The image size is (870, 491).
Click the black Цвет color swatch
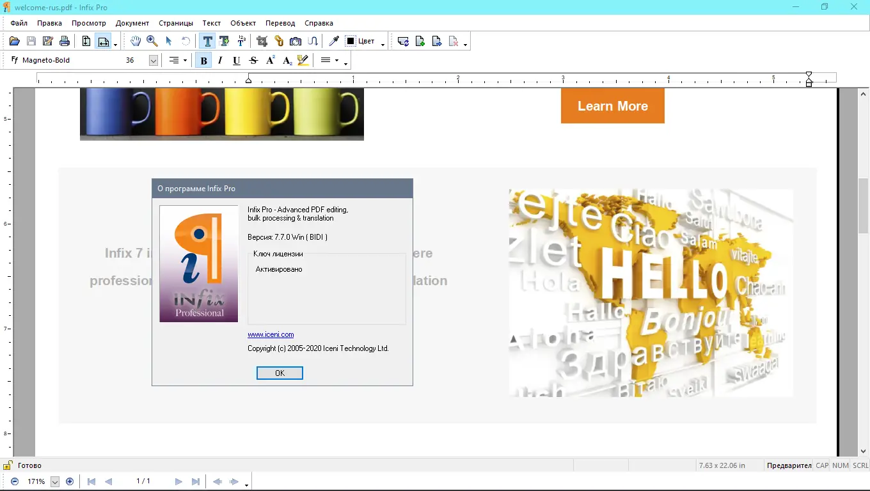pos(351,41)
